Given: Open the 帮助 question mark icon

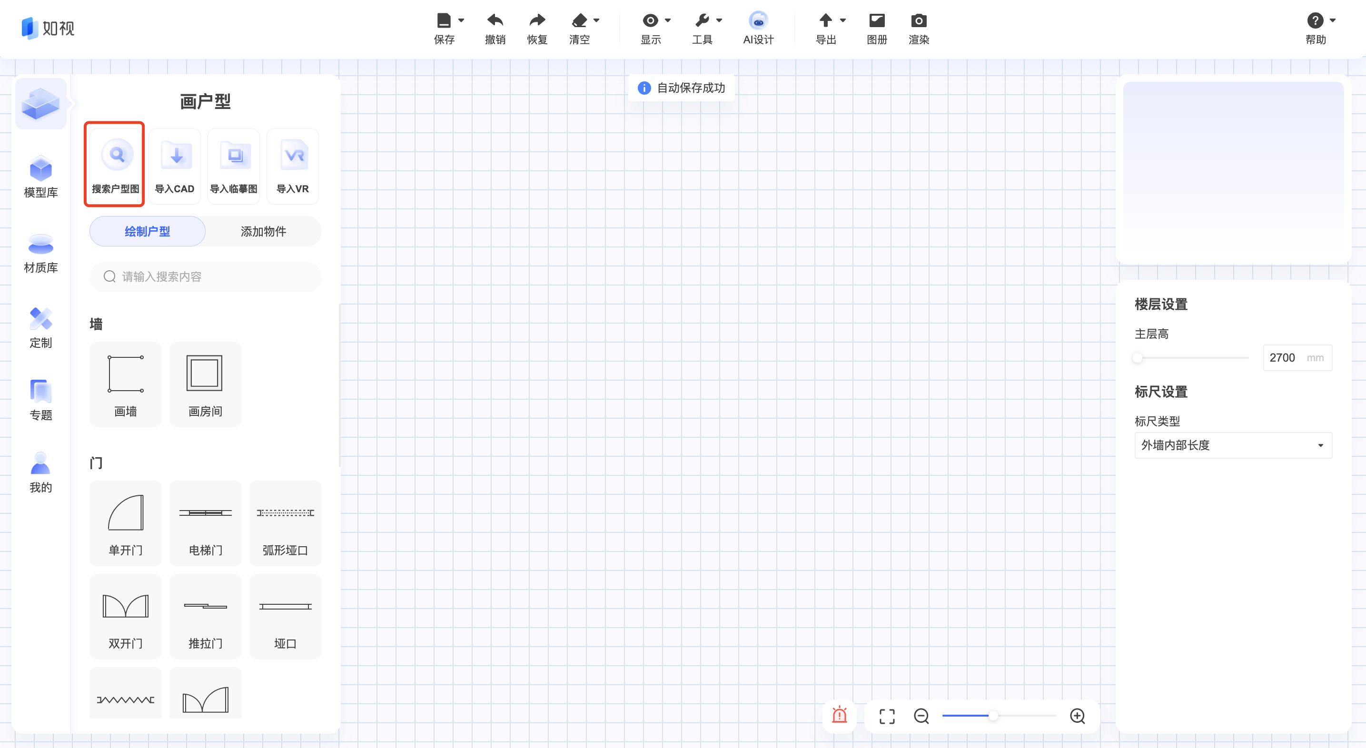Looking at the screenshot, I should [x=1315, y=20].
